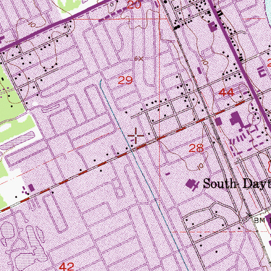Click the red crosshair marker at map center
This screenshot has height=271, width=271.
click(x=135, y=135)
